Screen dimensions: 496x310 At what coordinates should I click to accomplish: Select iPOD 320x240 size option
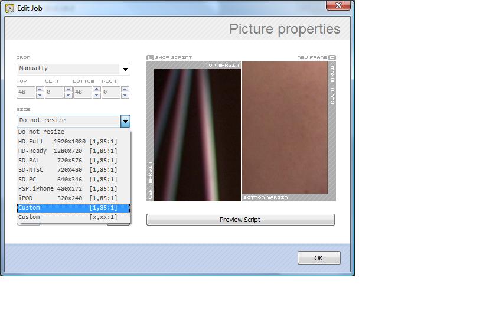click(x=73, y=198)
